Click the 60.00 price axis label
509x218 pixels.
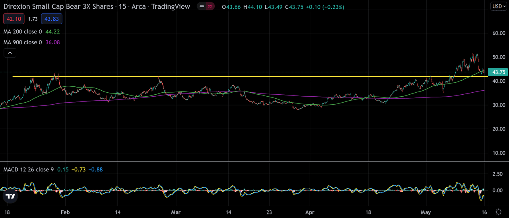499,33
